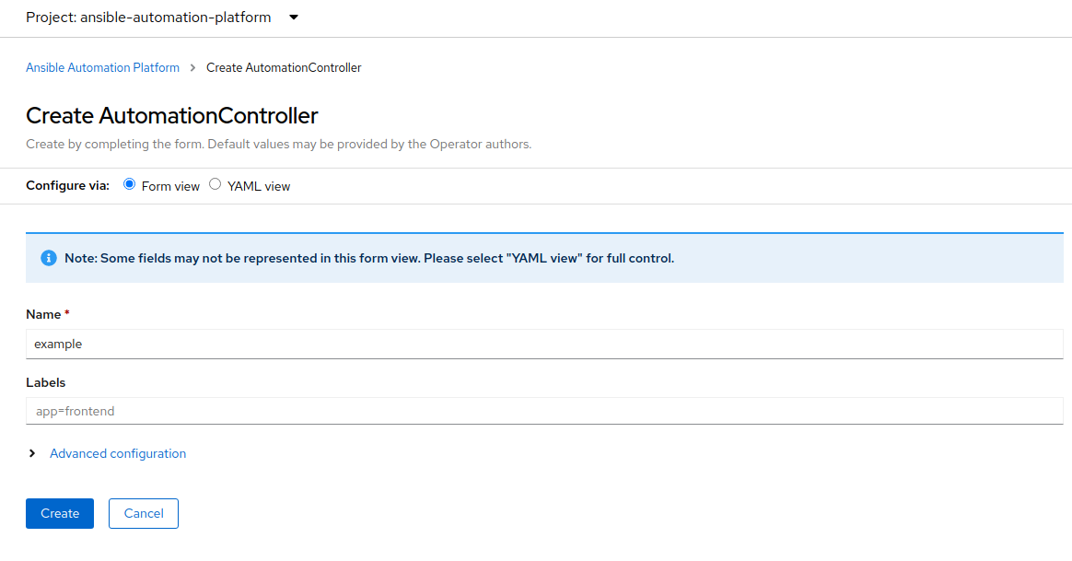
Task: Click the "YAML view" option label
Action: (x=259, y=186)
